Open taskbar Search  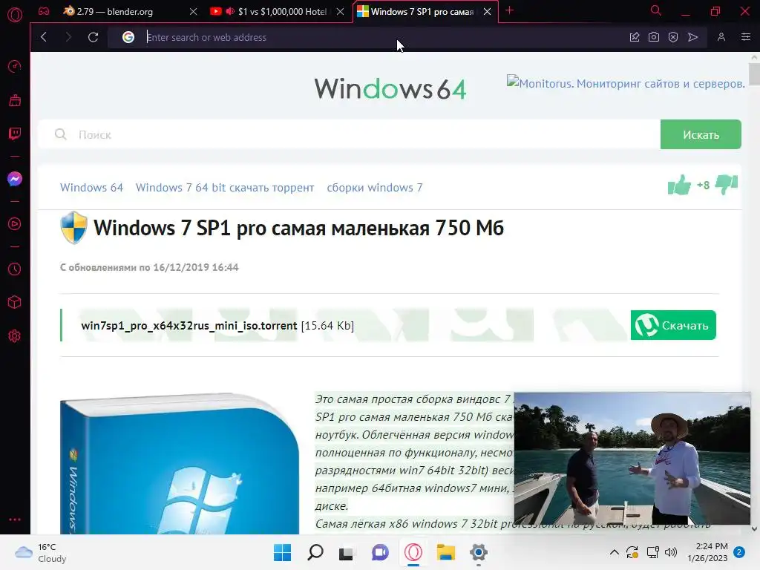click(315, 552)
